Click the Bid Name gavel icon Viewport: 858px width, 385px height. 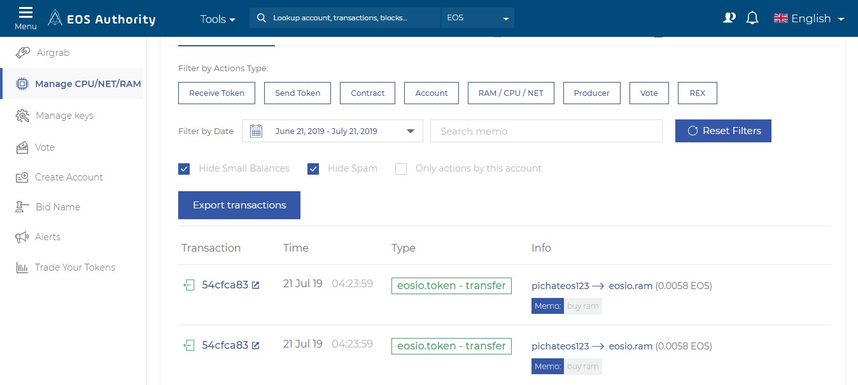(x=22, y=207)
